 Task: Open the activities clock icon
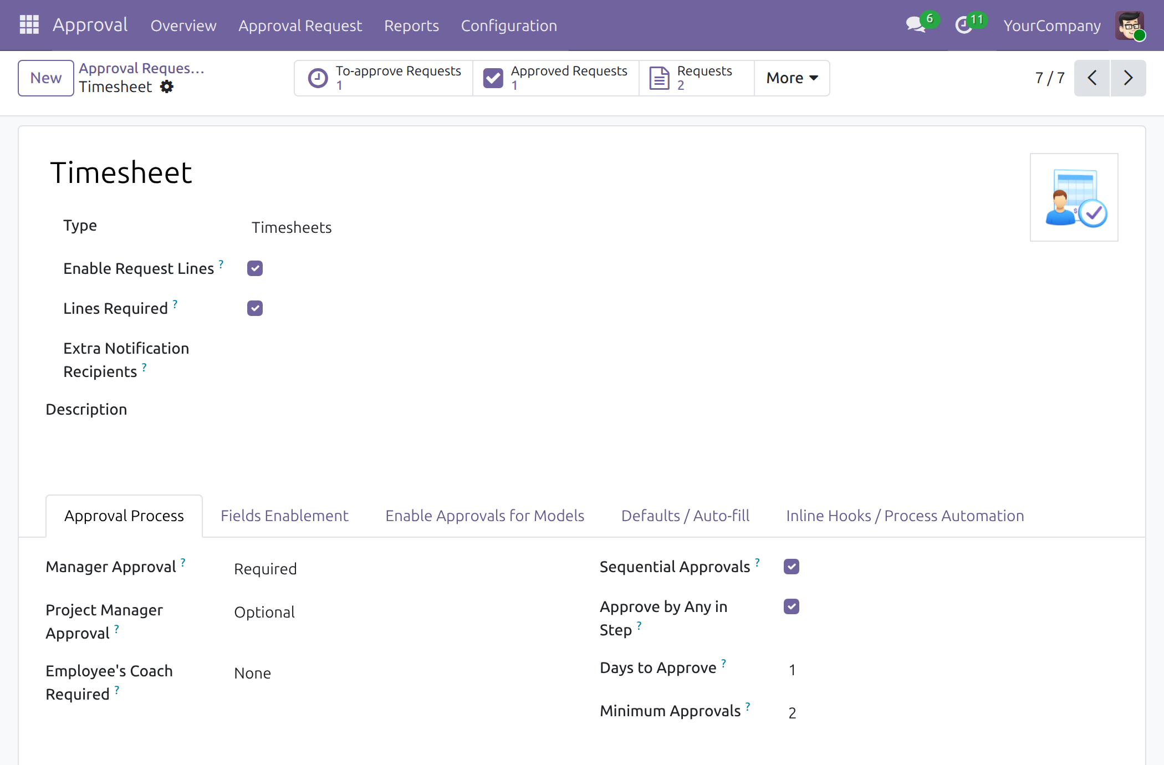pos(964,25)
